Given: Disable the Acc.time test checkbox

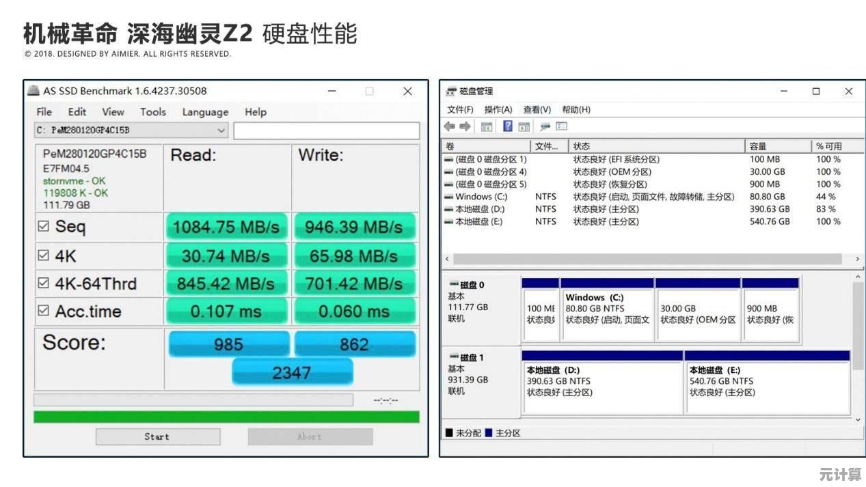Looking at the screenshot, I should coord(44,311).
